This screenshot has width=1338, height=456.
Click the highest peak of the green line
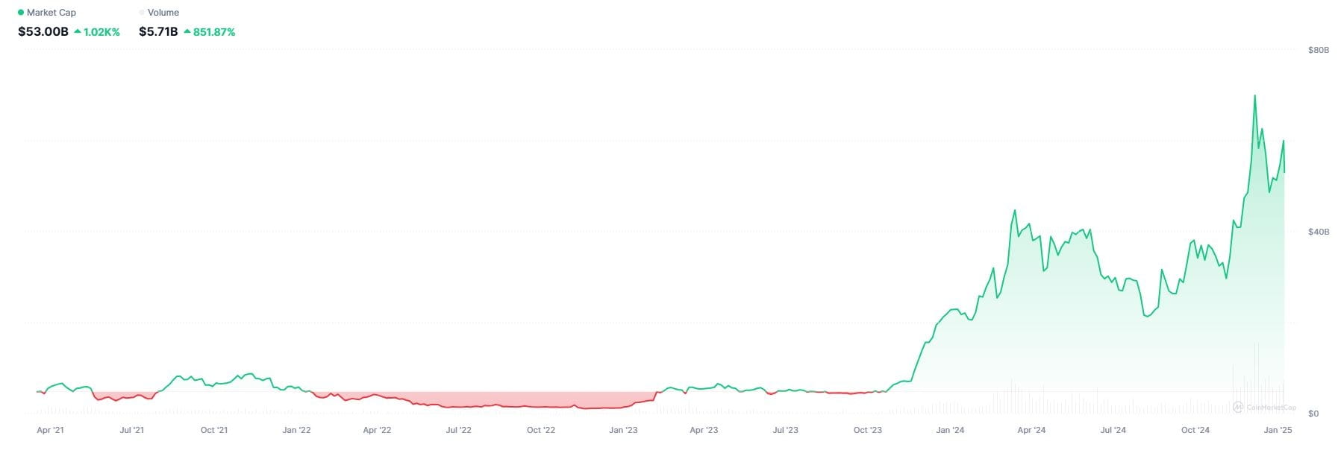tap(1254, 96)
